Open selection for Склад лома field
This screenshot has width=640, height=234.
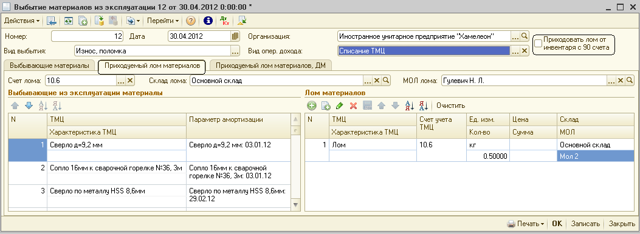pyautogui.click(x=368, y=81)
